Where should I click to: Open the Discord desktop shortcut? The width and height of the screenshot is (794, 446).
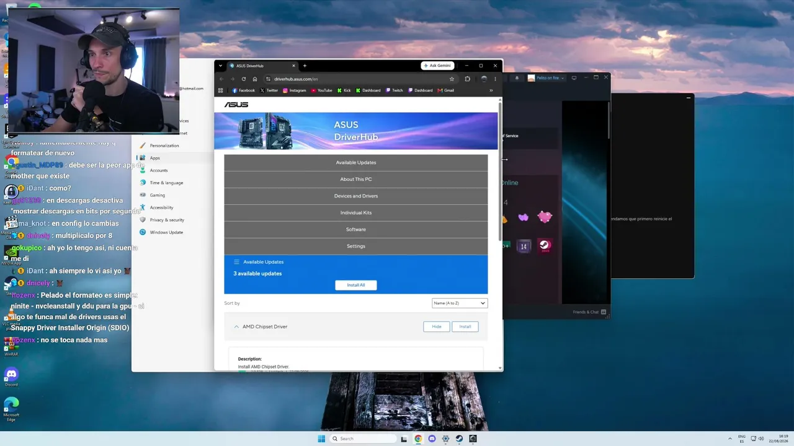tap(11, 377)
